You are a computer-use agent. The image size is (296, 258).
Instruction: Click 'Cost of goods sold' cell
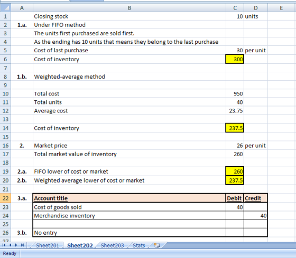click(x=129, y=207)
